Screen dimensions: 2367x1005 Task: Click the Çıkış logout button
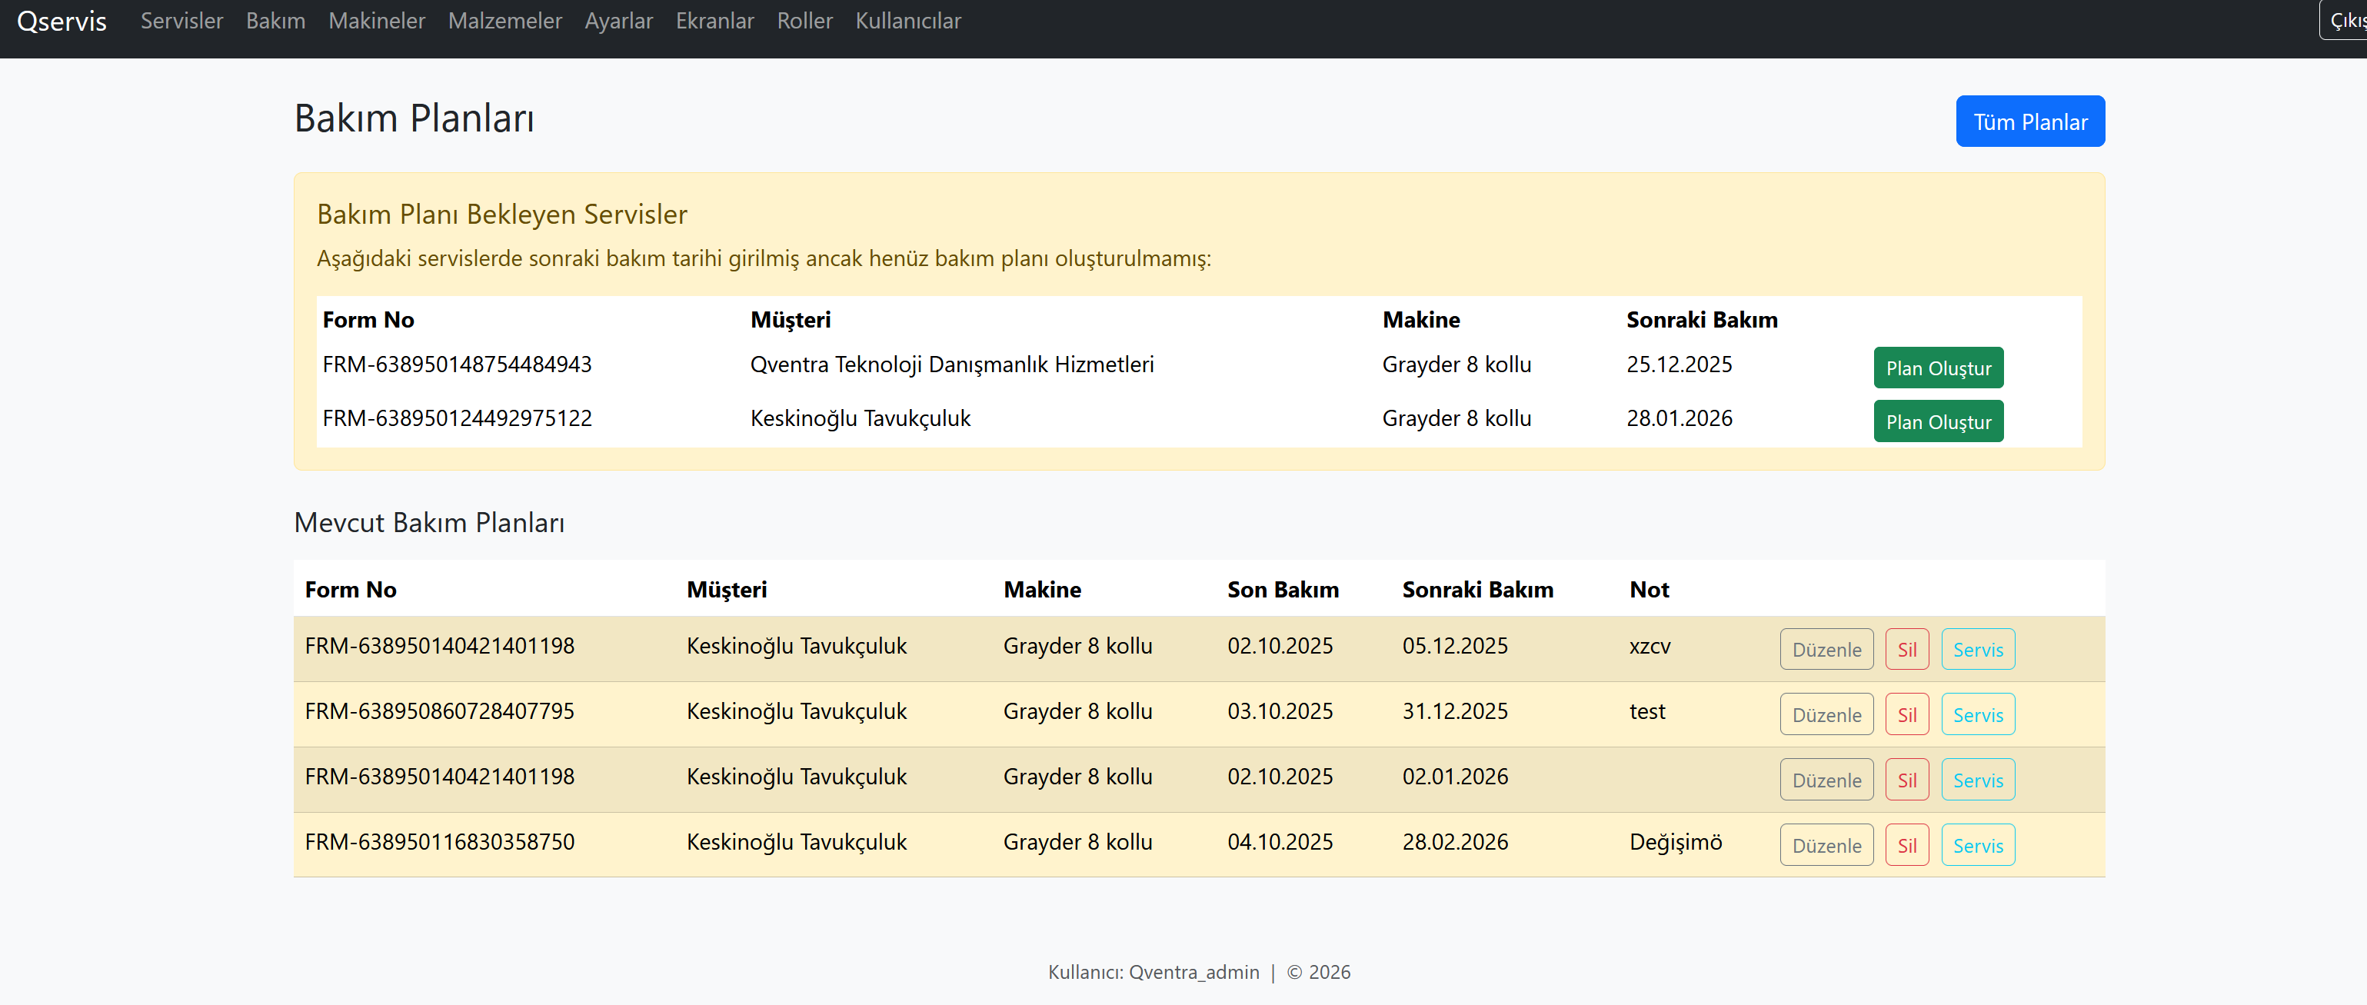click(x=2346, y=20)
